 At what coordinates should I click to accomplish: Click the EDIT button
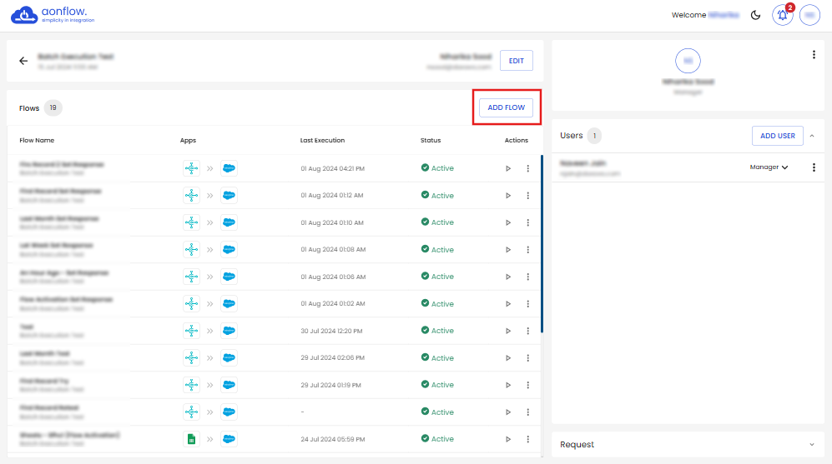[516, 61]
